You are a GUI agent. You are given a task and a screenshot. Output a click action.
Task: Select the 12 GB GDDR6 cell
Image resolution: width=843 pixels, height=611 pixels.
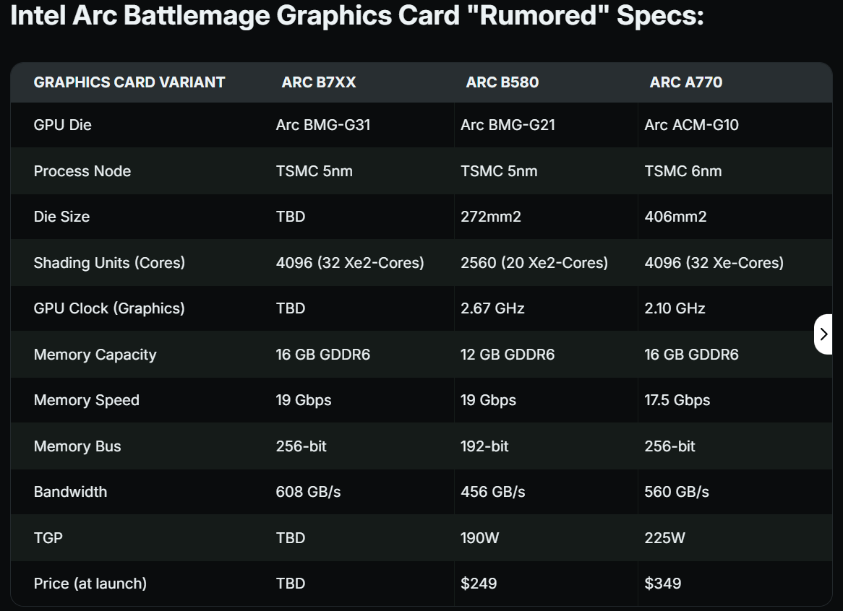click(x=508, y=355)
